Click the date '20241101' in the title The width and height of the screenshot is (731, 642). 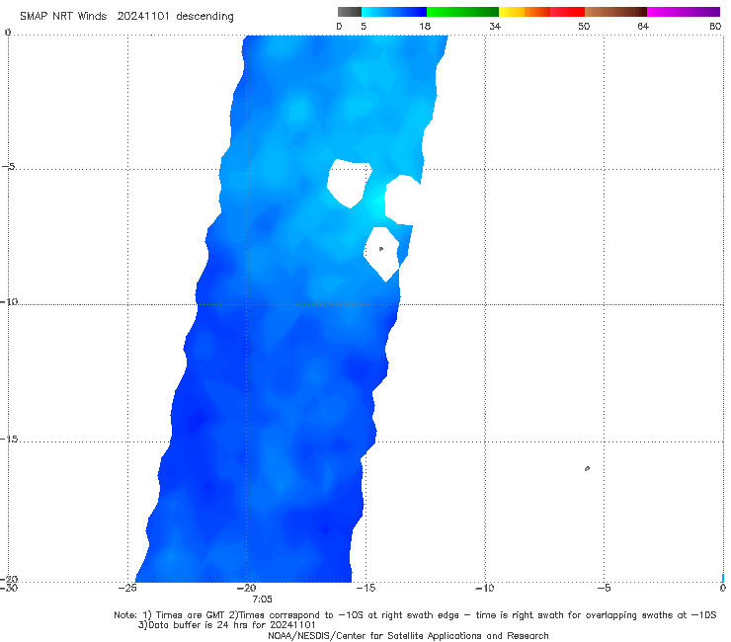pyautogui.click(x=143, y=17)
